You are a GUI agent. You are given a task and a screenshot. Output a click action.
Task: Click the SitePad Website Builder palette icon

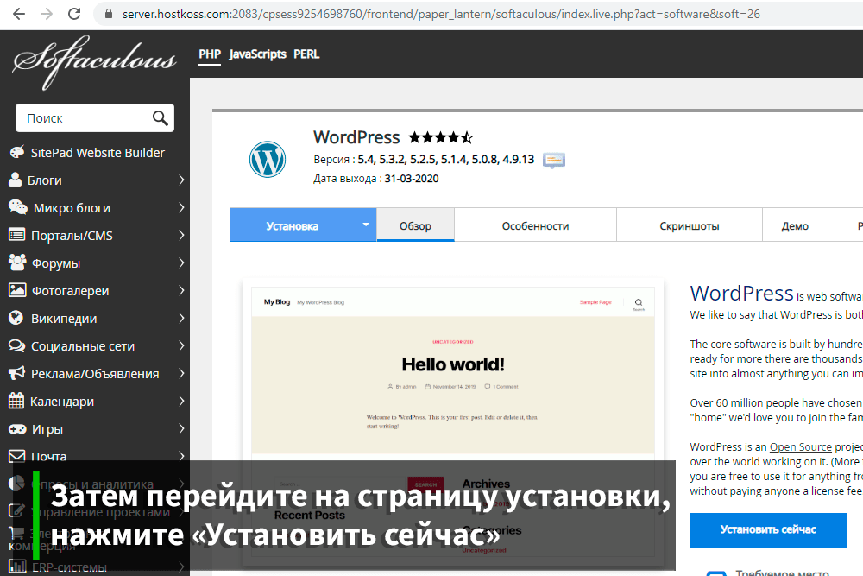[x=17, y=152]
